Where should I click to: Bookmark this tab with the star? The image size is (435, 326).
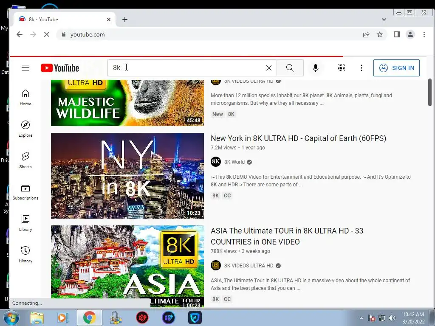click(x=380, y=34)
